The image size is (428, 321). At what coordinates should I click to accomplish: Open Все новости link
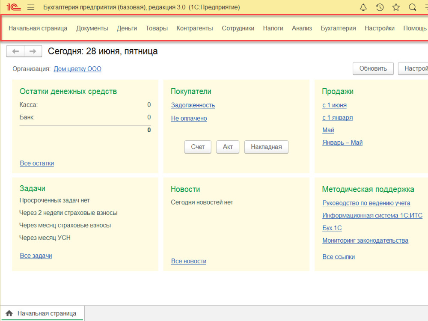[189, 261]
